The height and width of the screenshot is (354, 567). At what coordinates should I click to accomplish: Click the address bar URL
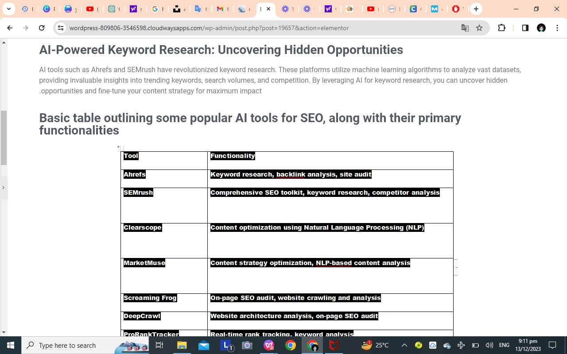(209, 28)
